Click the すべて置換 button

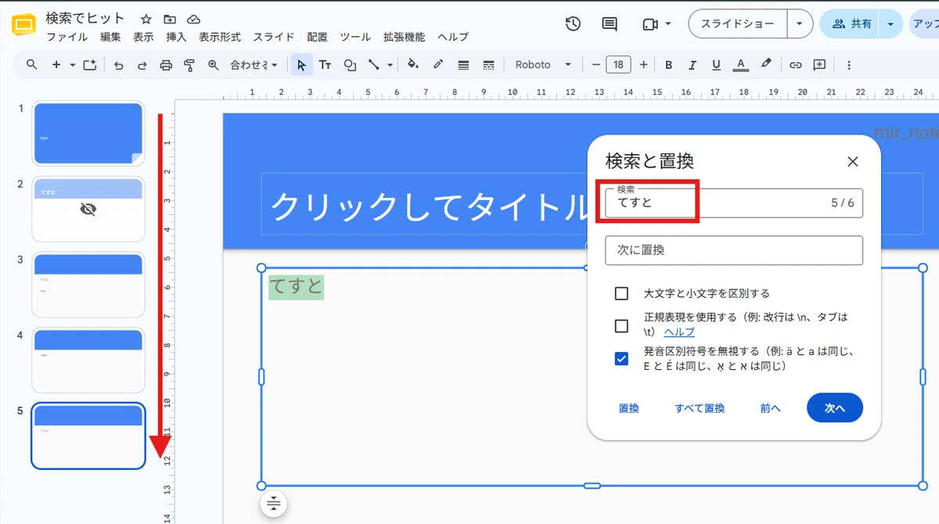click(700, 408)
